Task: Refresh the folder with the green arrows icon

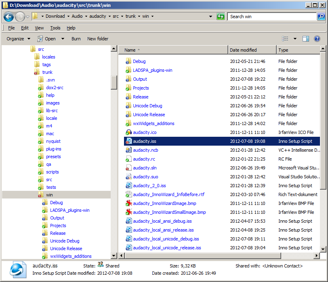Action: pyautogui.click(x=221, y=16)
